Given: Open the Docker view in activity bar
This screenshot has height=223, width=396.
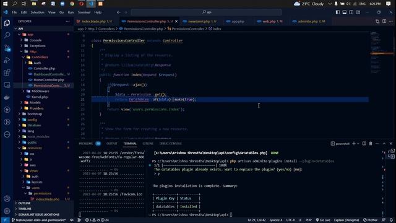Looking at the screenshot, I should click(7, 97).
